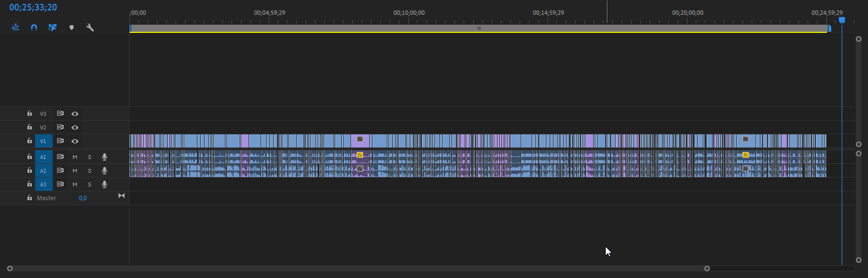Add a marker with the marker icon
Image resolution: width=868 pixels, height=278 pixels.
point(71,27)
